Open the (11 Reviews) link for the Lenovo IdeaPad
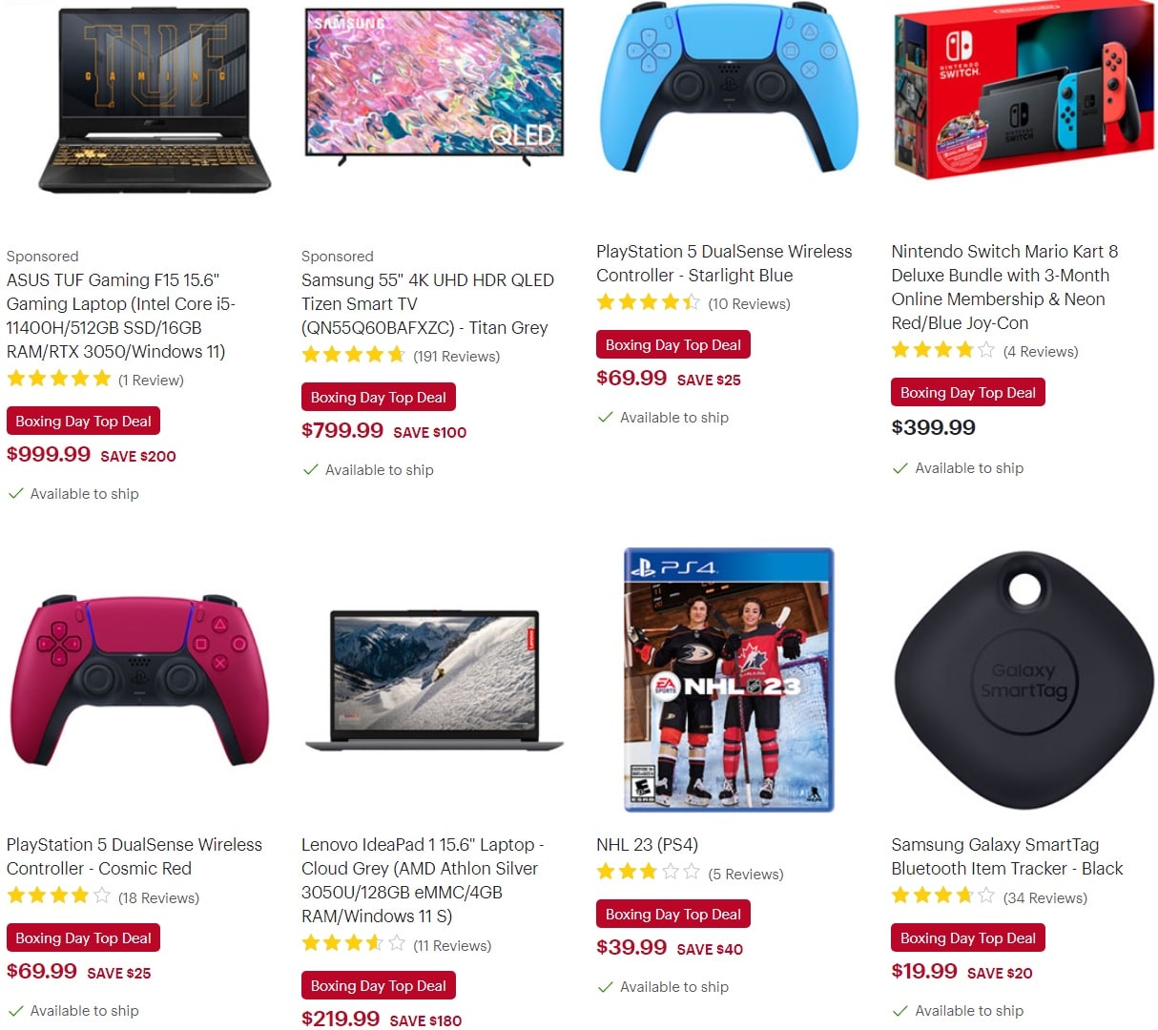 click(x=453, y=944)
